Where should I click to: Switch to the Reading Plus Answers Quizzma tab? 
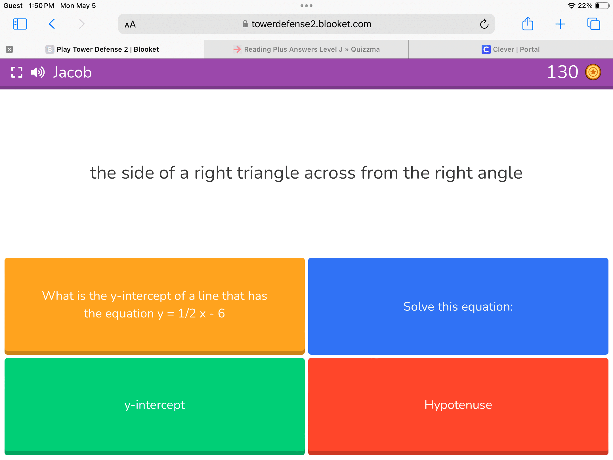pyautogui.click(x=306, y=49)
